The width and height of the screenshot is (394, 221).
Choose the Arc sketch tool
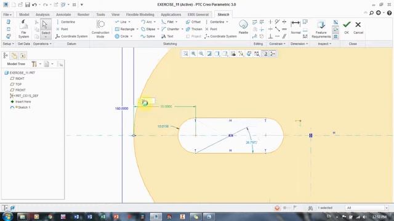pos(147,22)
